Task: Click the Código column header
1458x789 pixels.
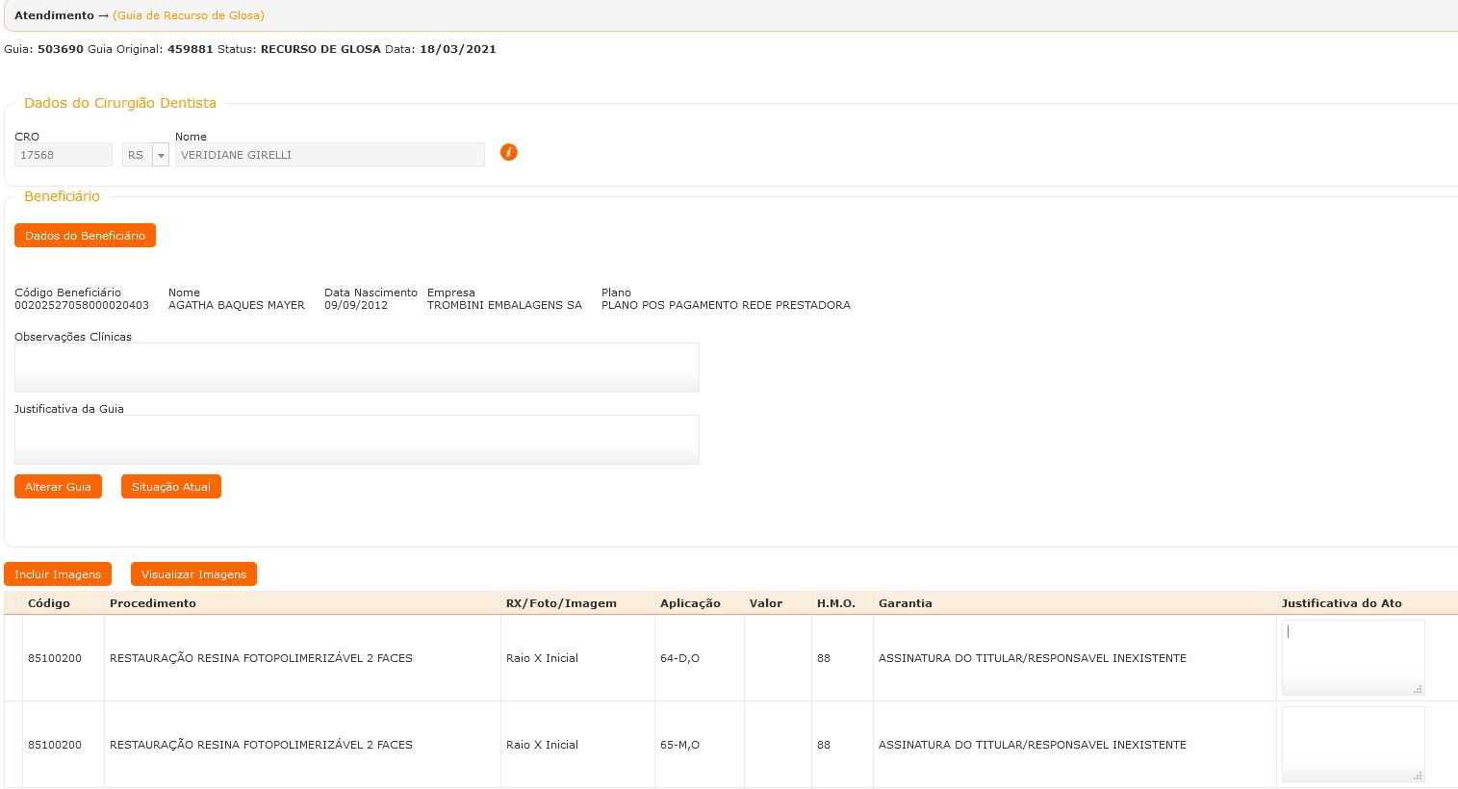Action: pos(49,603)
